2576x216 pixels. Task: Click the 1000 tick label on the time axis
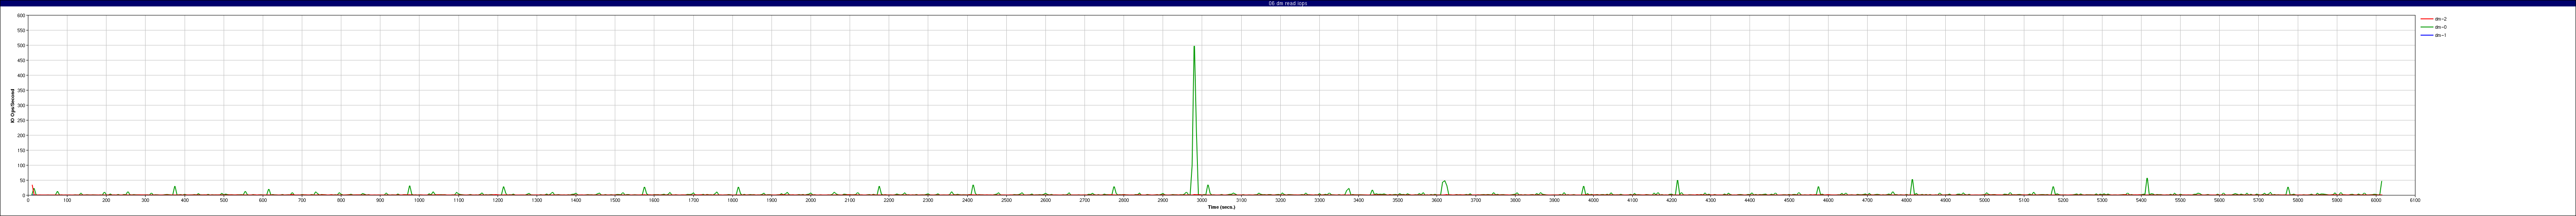pyautogui.click(x=419, y=200)
